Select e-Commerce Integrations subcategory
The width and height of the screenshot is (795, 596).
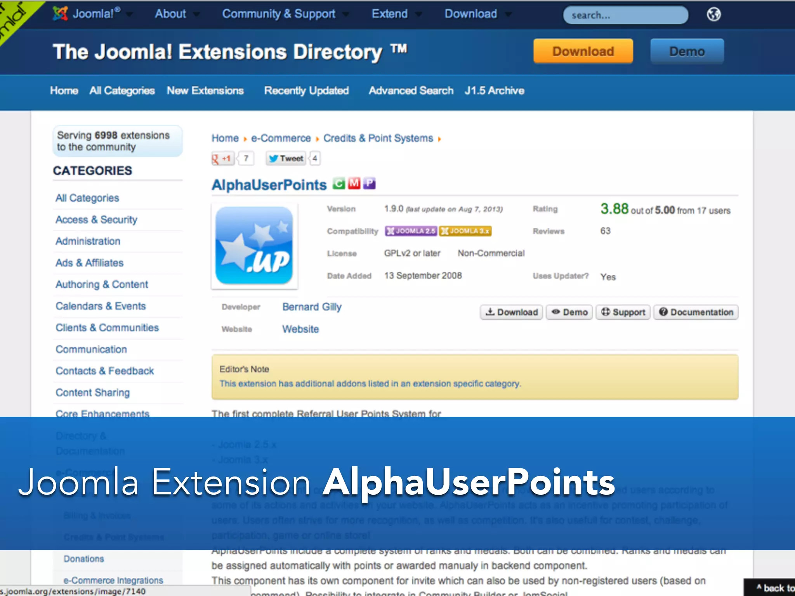tap(113, 580)
